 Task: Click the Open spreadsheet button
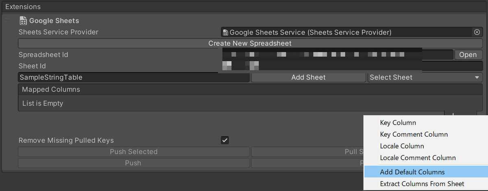468,55
